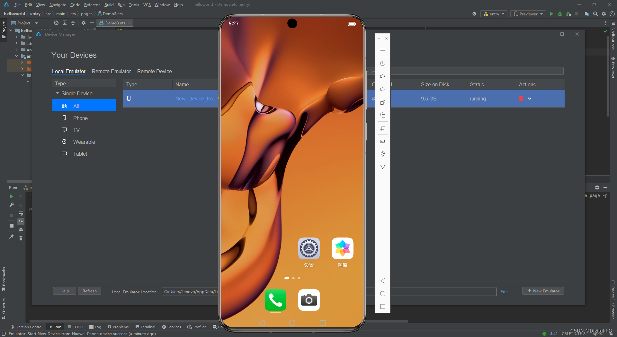Rerun with green play in Run panel
Image resolution: width=617 pixels, height=337 pixels.
[x=12, y=196]
